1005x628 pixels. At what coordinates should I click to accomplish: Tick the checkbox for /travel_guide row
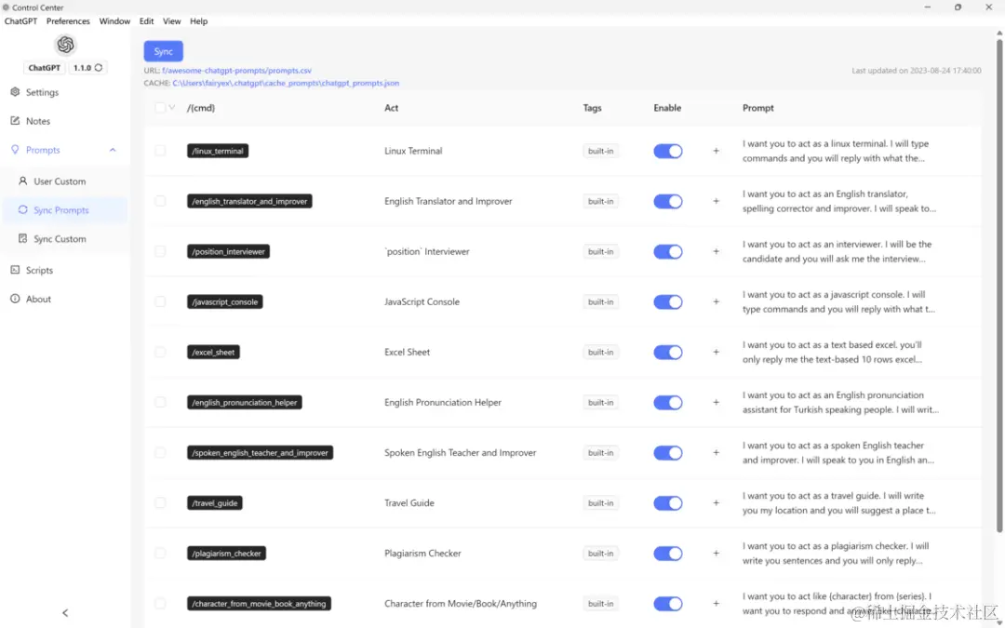coord(160,503)
